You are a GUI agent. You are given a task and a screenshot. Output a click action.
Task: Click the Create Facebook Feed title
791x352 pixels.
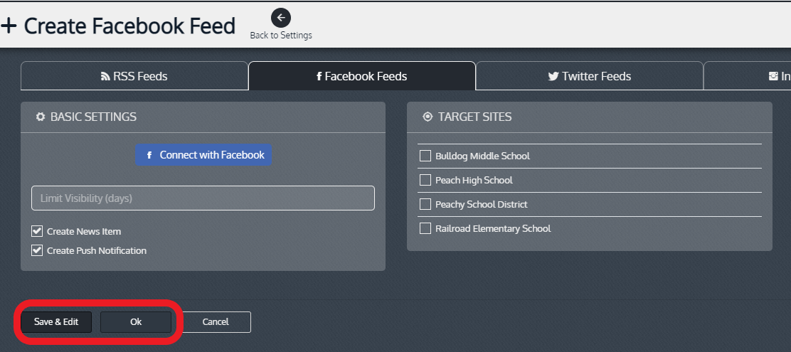[x=129, y=26]
